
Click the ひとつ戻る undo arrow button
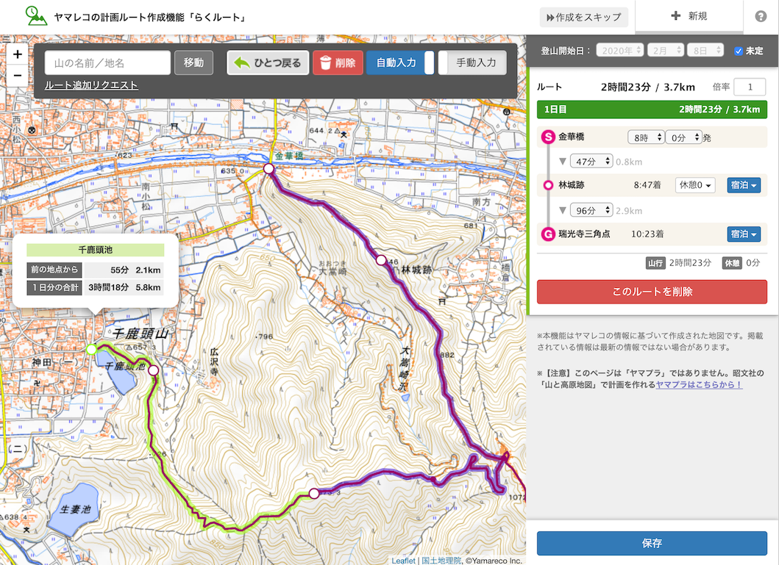(x=268, y=63)
